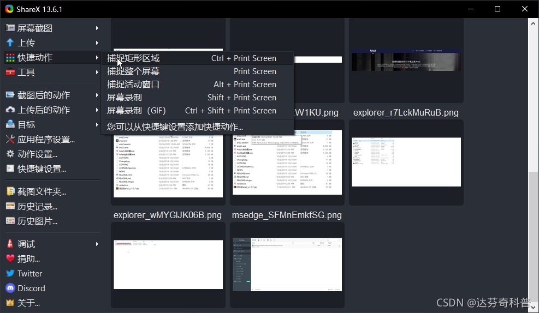Click the msedge_SFMnEmkfSG.png file name
The width and height of the screenshot is (539, 313).
pos(287,215)
